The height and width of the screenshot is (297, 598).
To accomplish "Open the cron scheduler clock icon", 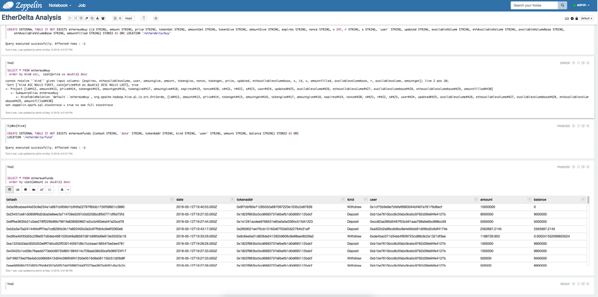I will coord(156,19).
